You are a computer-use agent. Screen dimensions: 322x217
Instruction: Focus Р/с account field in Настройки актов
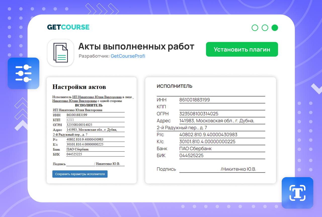click(95, 139)
